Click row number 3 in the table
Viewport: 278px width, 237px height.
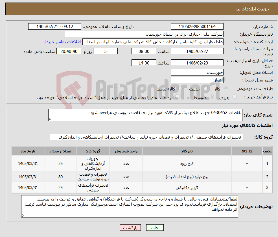pos(267,188)
